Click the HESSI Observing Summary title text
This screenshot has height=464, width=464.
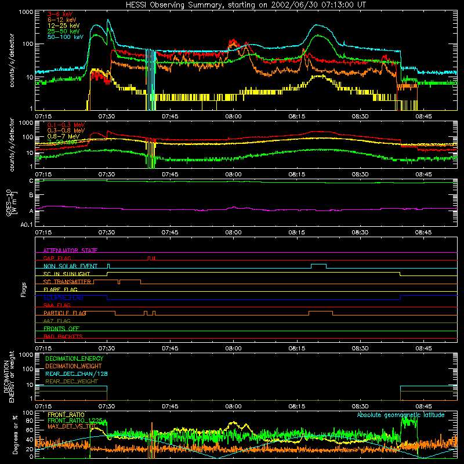click(245, 5)
